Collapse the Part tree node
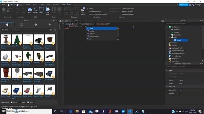Viewport: 204px width, 114px height. (169, 37)
